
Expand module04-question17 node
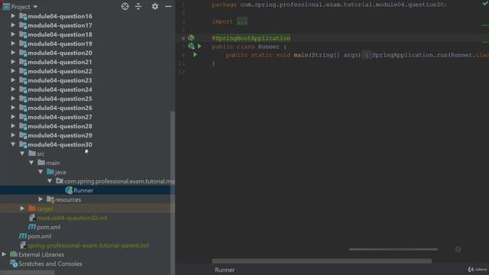pyautogui.click(x=13, y=25)
